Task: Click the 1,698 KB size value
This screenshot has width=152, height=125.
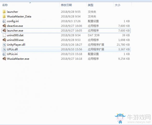Action: (x=124, y=40)
